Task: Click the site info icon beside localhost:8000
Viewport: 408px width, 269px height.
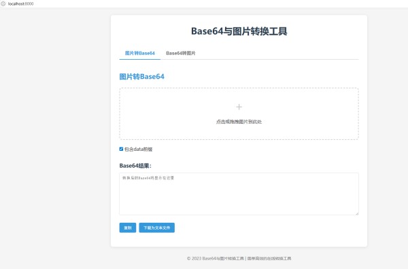Action: [3, 3]
